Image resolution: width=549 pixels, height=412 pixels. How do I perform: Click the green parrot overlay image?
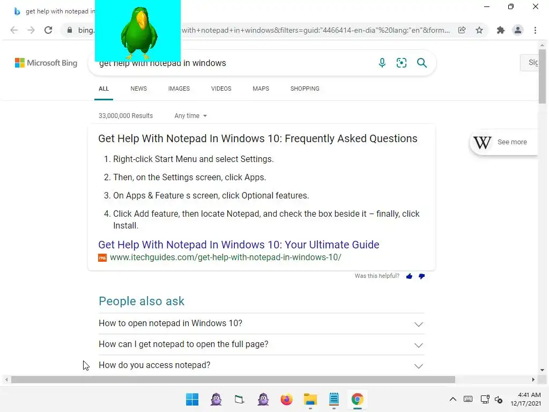138,31
